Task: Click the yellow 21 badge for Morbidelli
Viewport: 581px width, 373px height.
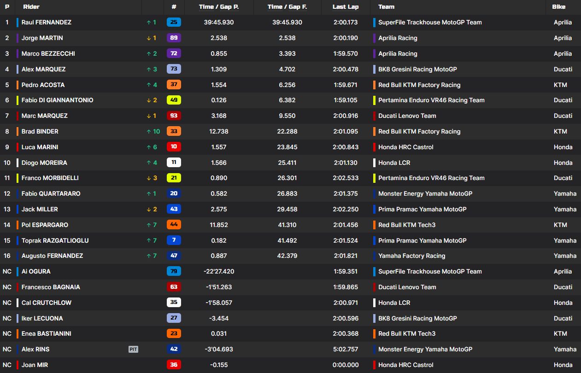Action: point(174,178)
